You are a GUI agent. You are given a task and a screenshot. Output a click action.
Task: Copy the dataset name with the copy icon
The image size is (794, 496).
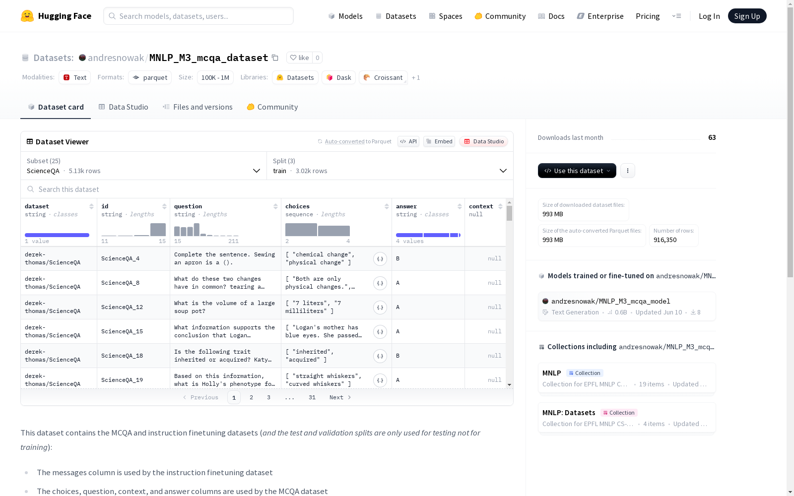pyautogui.click(x=275, y=58)
